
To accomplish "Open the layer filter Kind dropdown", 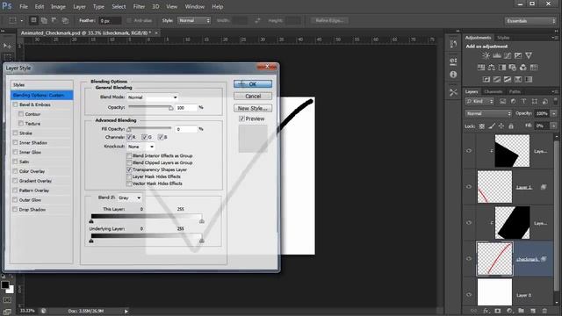I will [479, 102].
